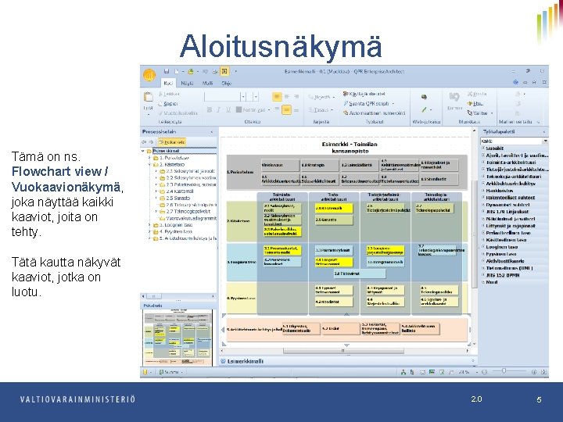Click the horizontal scrollbar below the diagram
The height and width of the screenshot is (422, 563).
pyautogui.click(x=343, y=351)
